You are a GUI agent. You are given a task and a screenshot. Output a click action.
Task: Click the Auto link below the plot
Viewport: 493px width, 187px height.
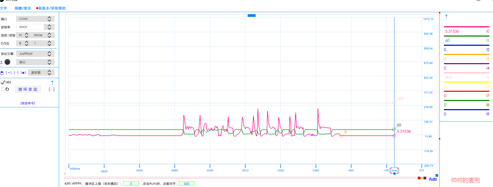click(x=433, y=179)
